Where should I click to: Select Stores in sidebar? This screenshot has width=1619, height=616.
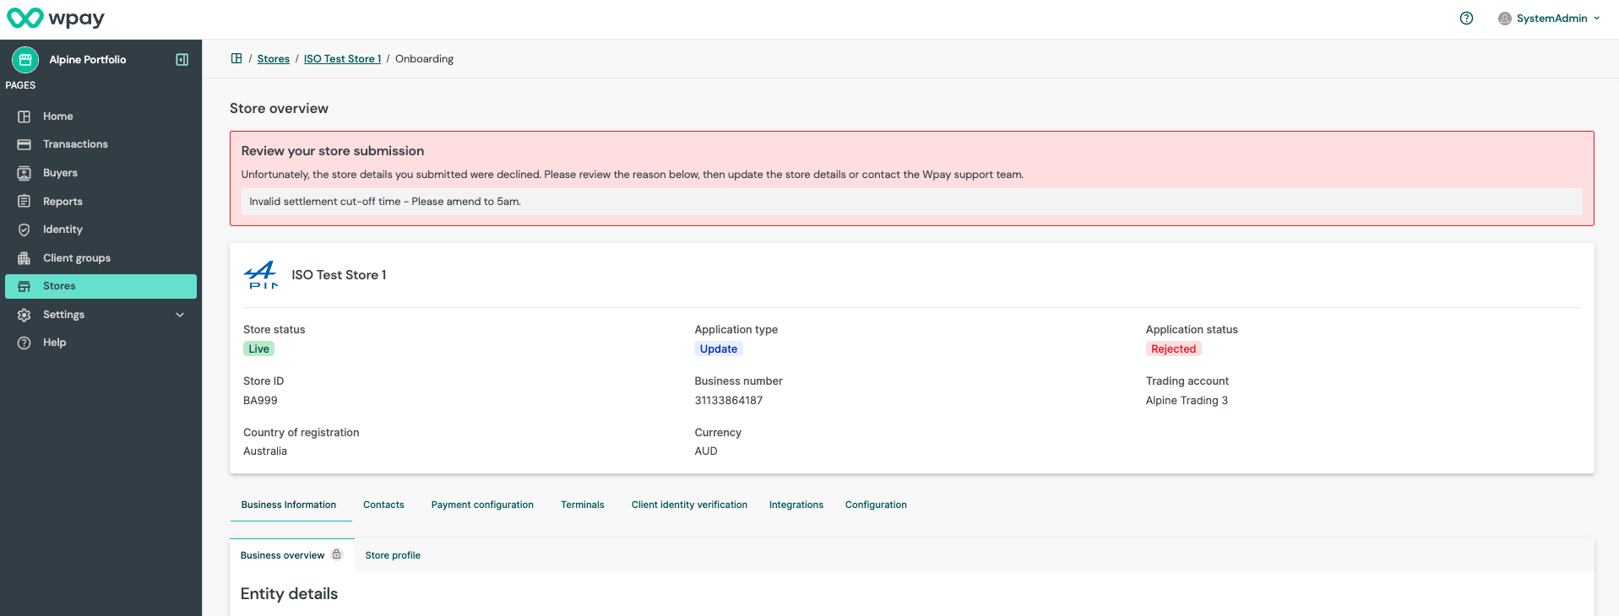pos(101,286)
